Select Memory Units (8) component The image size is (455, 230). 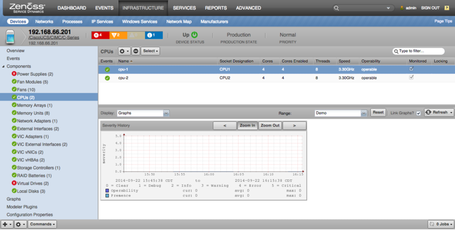pos(33,113)
